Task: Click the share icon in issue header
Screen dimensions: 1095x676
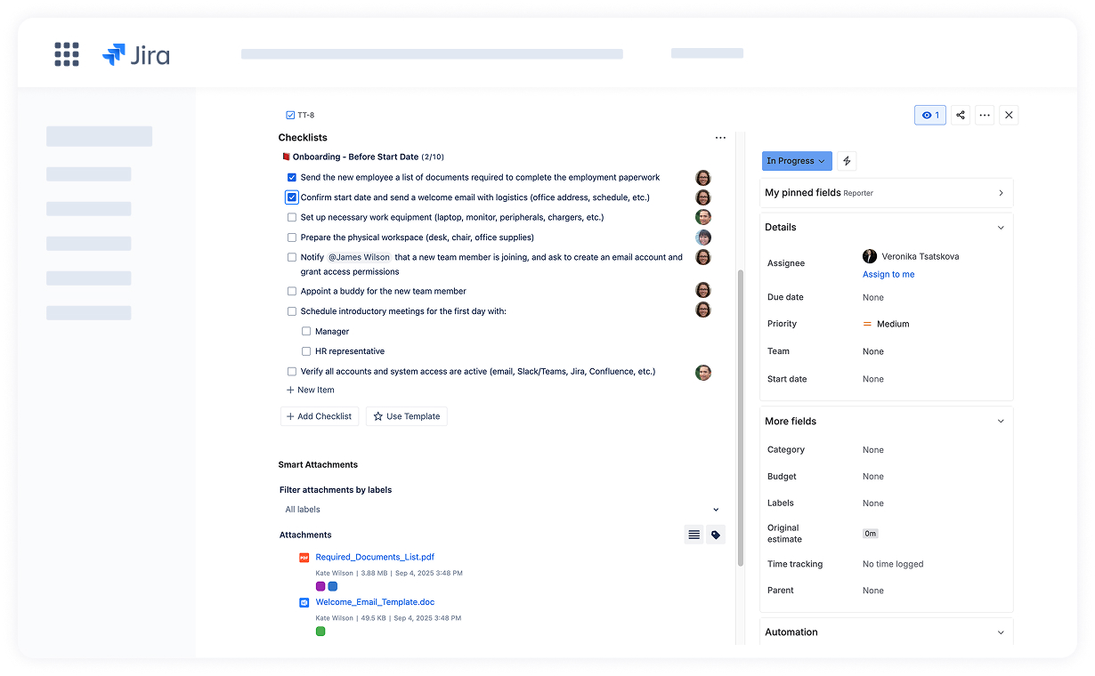Action: pos(960,115)
